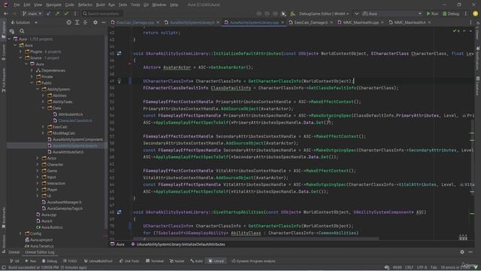The image size is (481, 271).
Task: Collapse the AbilitySystem folder
Action: (x=38, y=89)
